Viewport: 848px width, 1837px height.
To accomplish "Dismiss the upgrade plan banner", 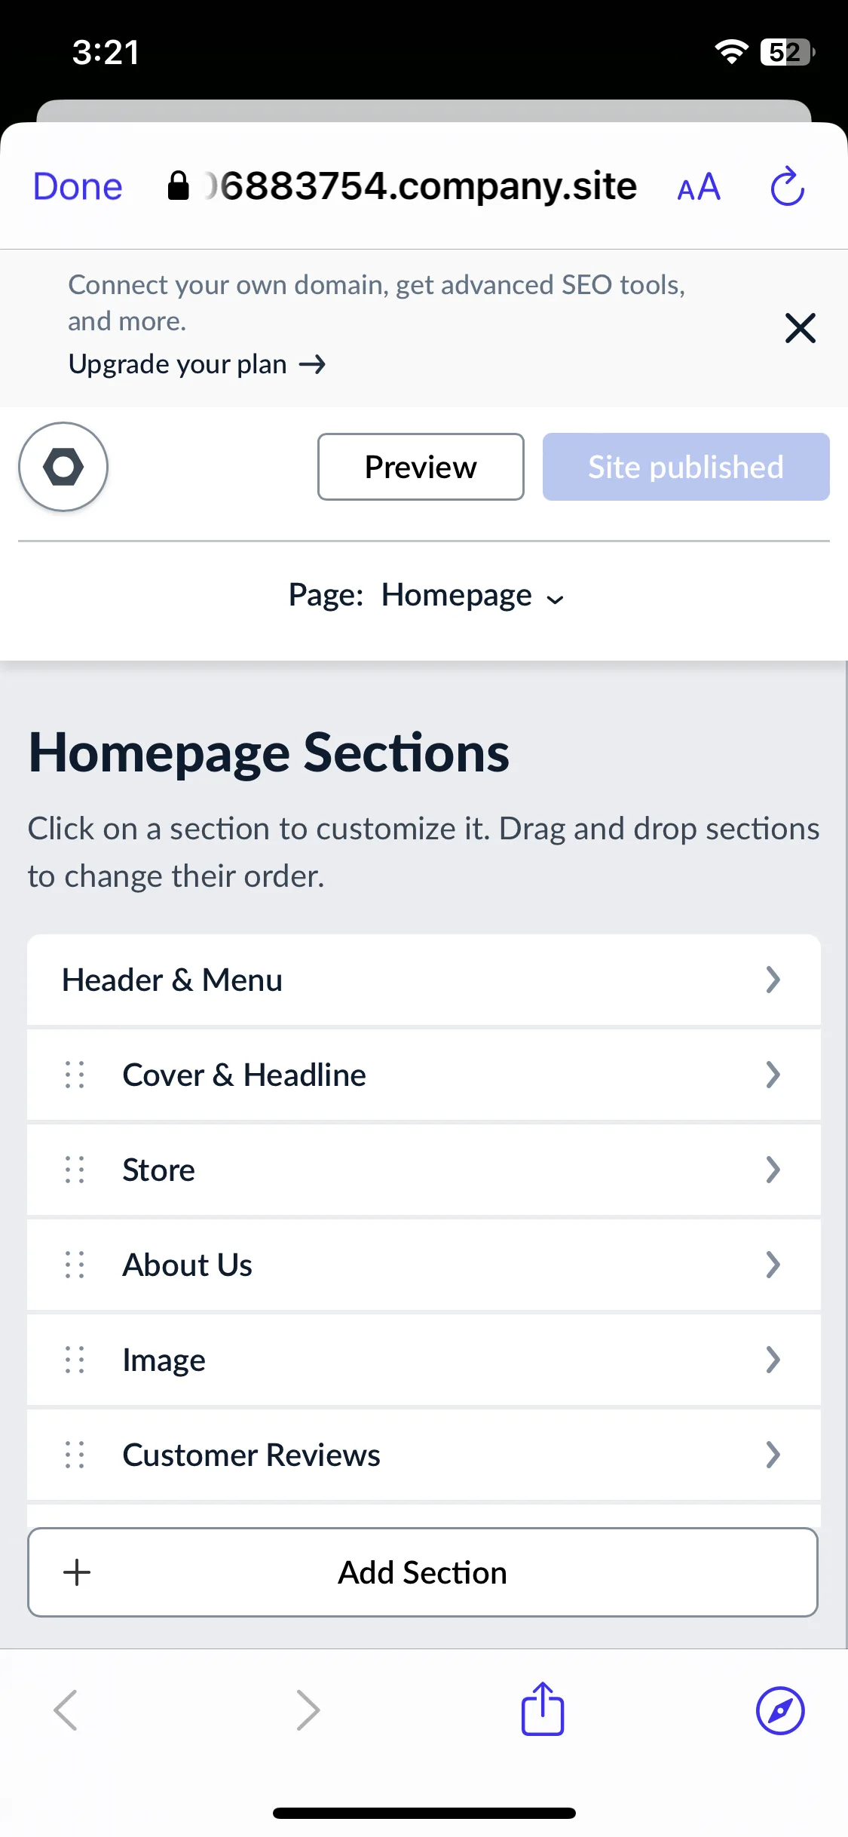I will point(800,328).
